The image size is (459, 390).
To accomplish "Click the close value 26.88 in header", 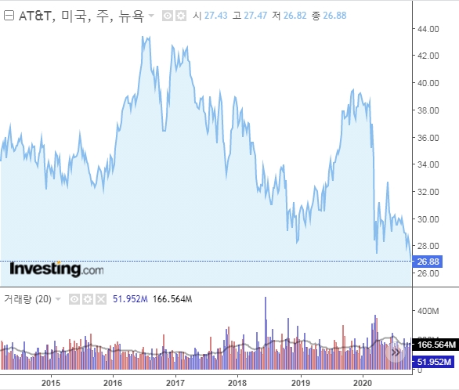I will click(334, 16).
